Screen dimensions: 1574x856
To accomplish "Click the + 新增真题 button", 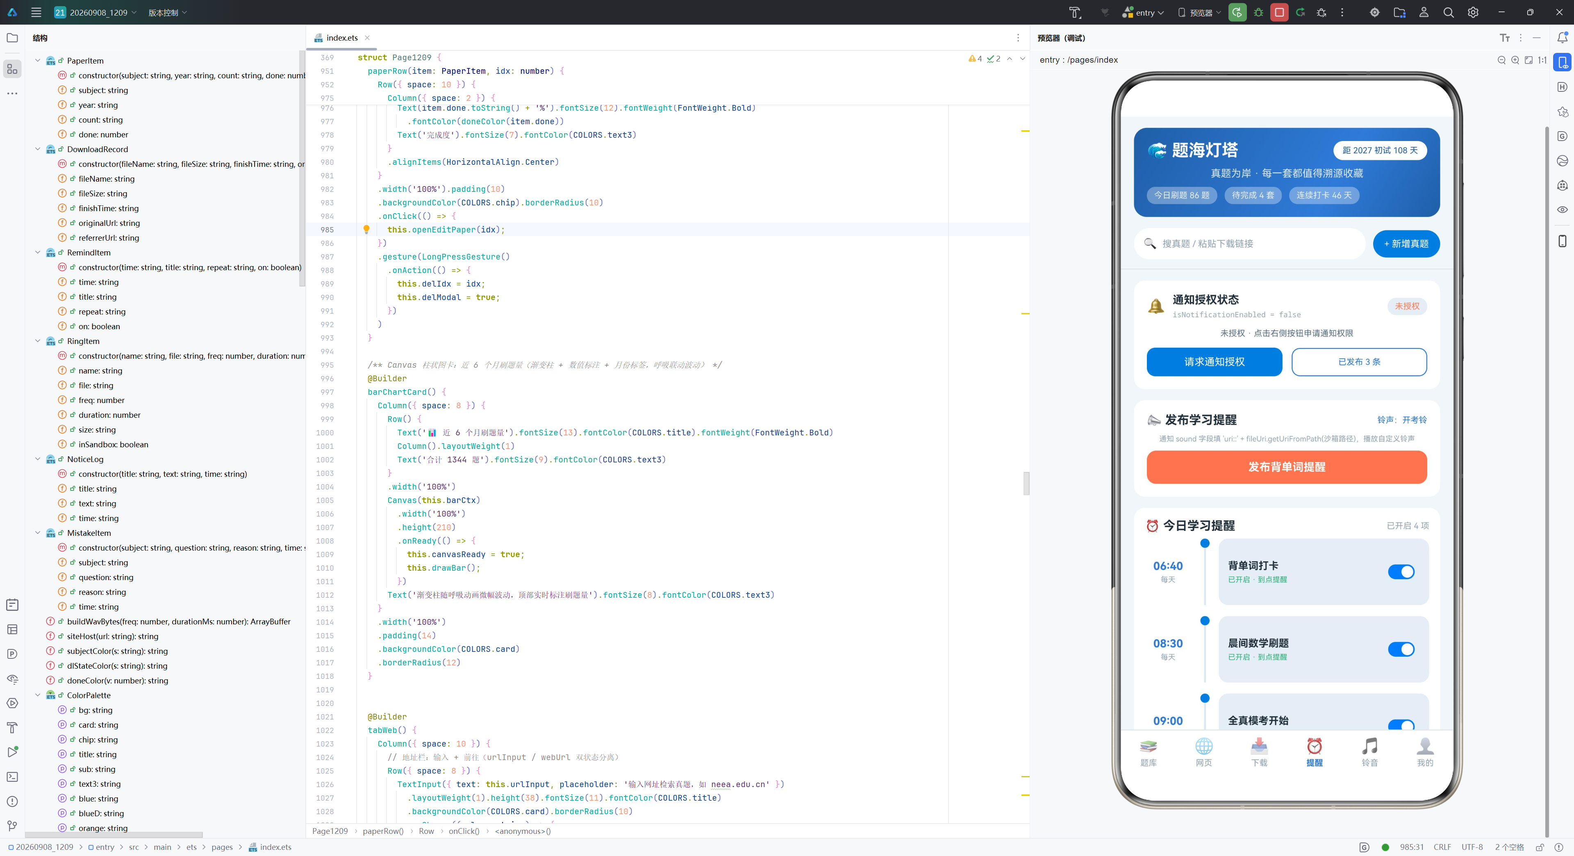I will (x=1406, y=244).
